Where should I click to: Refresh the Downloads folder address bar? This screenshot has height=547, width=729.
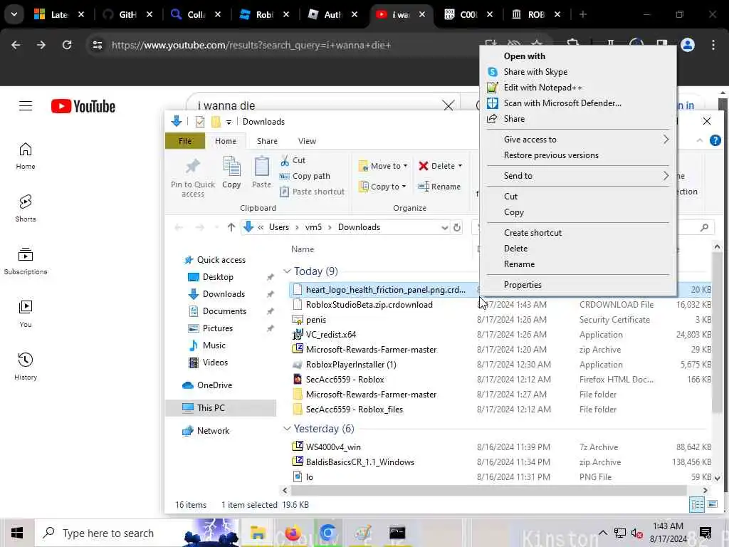pyautogui.click(x=457, y=227)
